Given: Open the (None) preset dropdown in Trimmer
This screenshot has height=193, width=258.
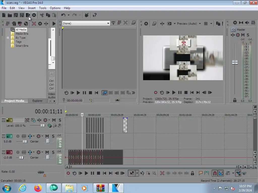Looking at the screenshot, I should pyautogui.click(x=108, y=23).
